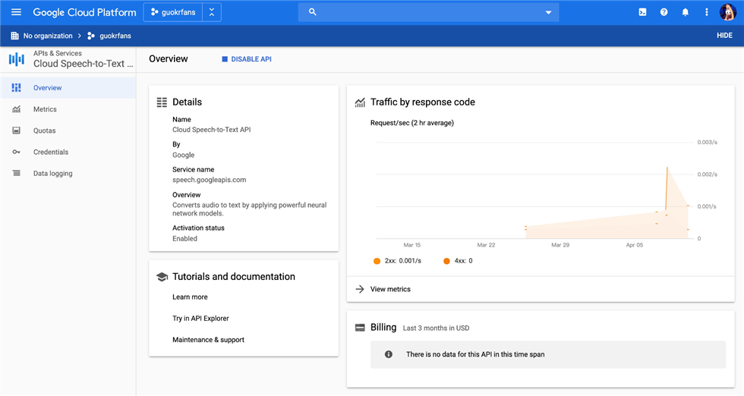This screenshot has height=396, width=744.
Task: Click the Overview sidebar dashboard icon
Action: (x=16, y=88)
